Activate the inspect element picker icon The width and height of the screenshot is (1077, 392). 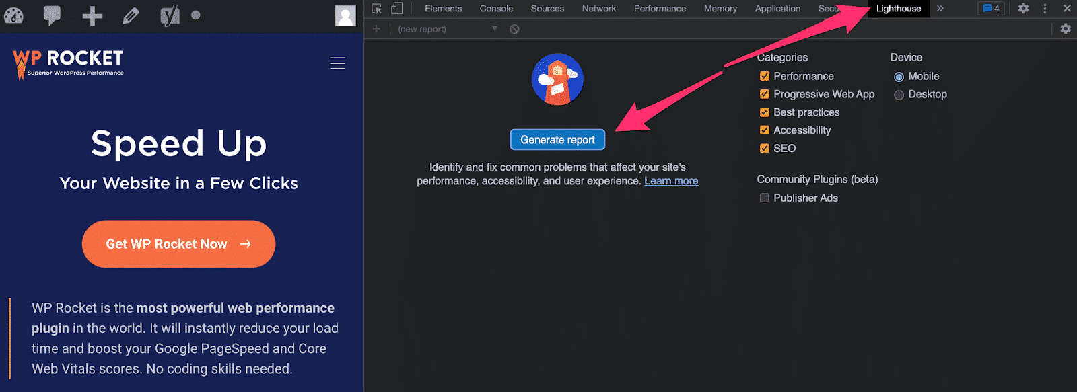[x=377, y=9]
